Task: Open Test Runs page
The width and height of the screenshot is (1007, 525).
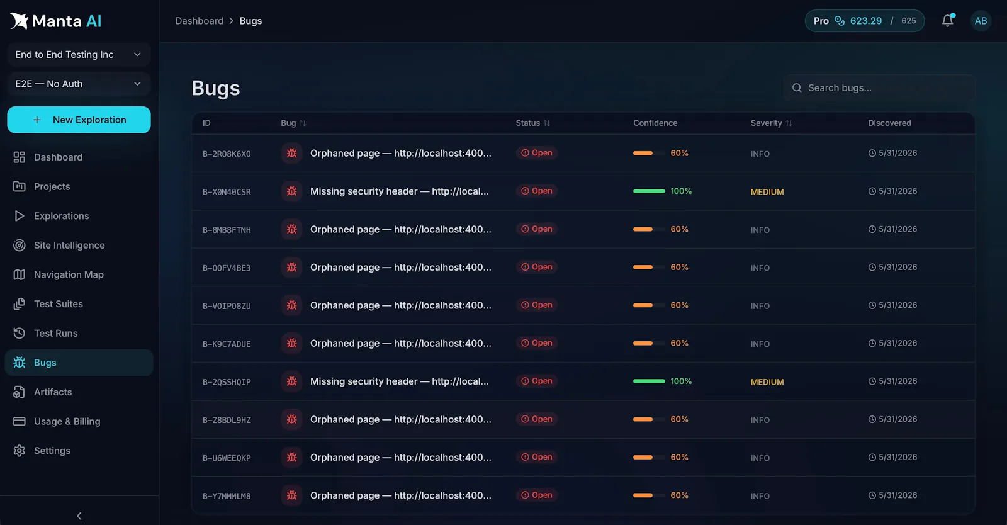Action: click(79, 333)
